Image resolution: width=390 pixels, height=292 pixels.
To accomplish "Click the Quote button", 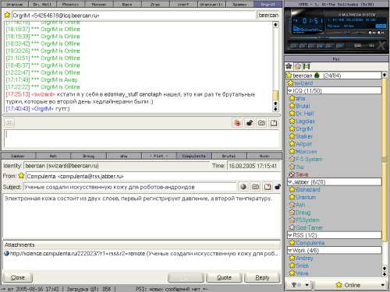I will tap(224, 277).
